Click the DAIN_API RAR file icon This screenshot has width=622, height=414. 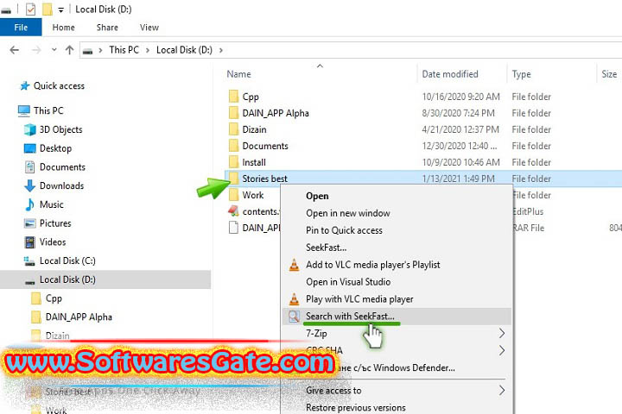tap(233, 228)
